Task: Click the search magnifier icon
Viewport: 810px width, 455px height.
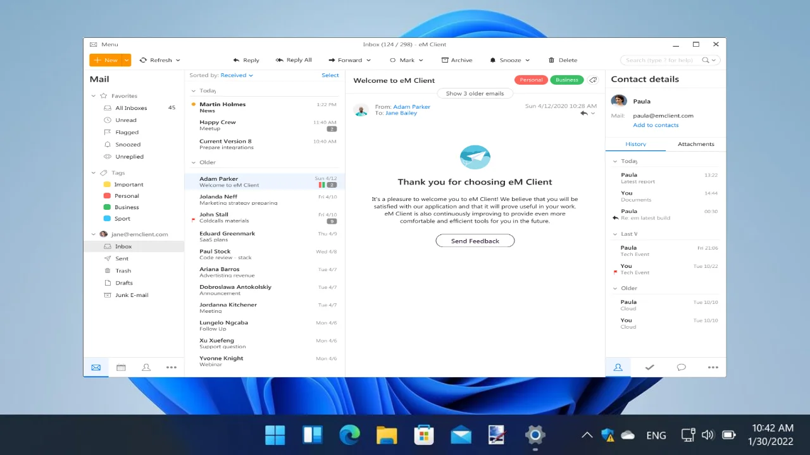Action: (x=706, y=60)
